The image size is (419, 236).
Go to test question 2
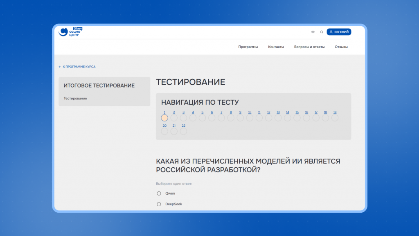pos(174,112)
